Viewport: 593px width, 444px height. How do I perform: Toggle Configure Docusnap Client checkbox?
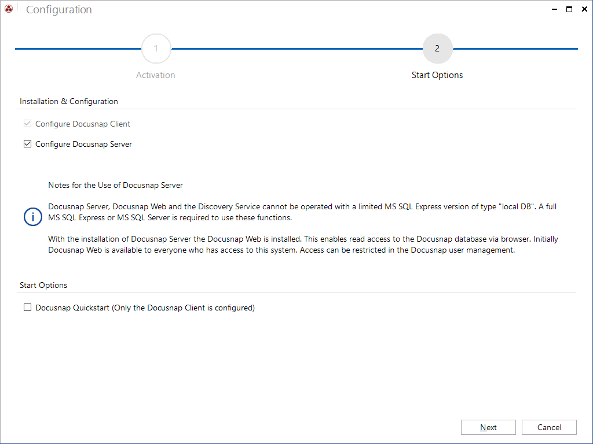coord(27,124)
